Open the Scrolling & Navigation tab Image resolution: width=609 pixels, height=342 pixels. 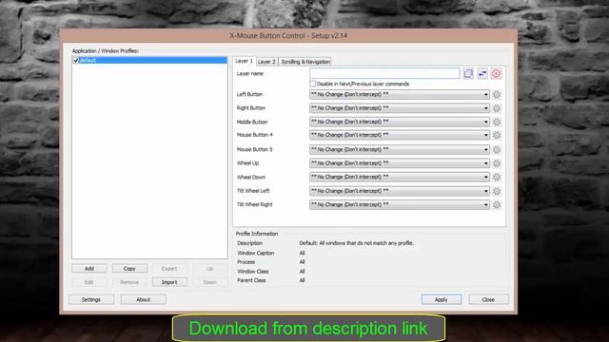305,62
